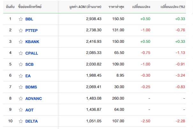Star the EA stock row
The width and height of the screenshot is (193, 129).
click(x=21, y=76)
